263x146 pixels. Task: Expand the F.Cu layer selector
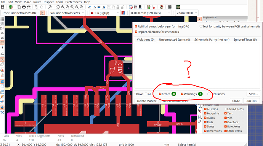[x=105, y=13]
